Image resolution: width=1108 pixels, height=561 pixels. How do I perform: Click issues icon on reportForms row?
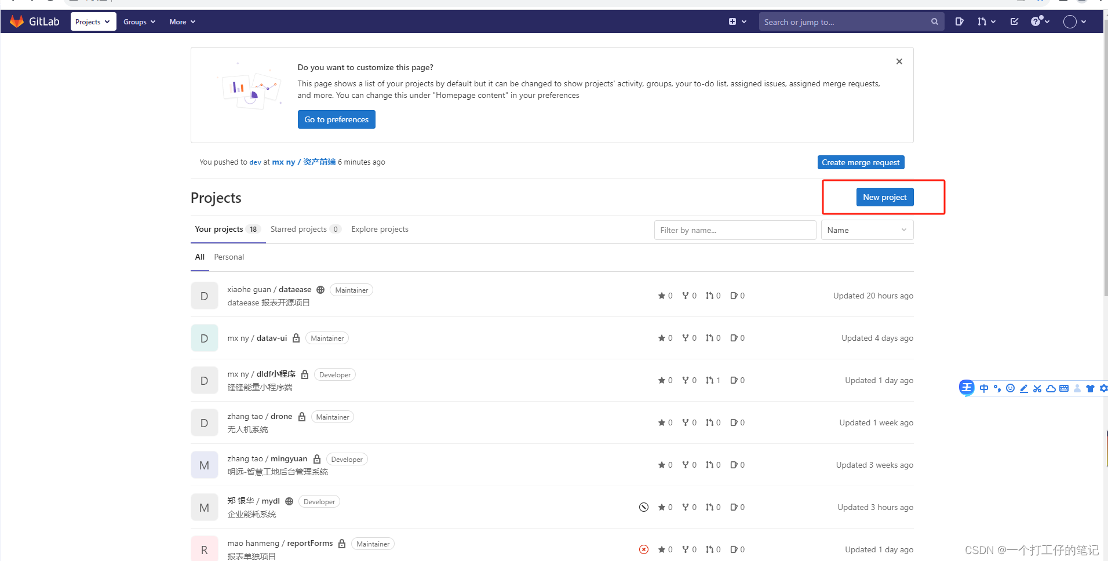(x=734, y=549)
